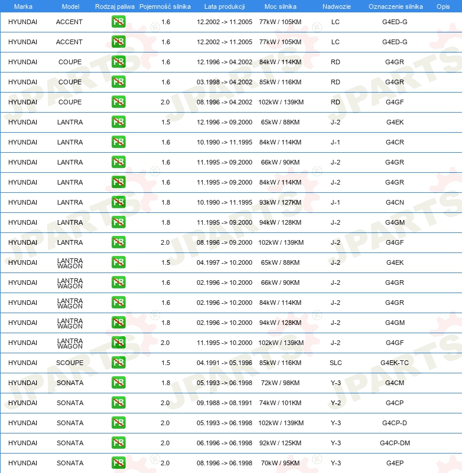Click fuel icon for LANTRA WAGON 2.0
Image resolution: width=462 pixels, height=473 pixels.
118,343
